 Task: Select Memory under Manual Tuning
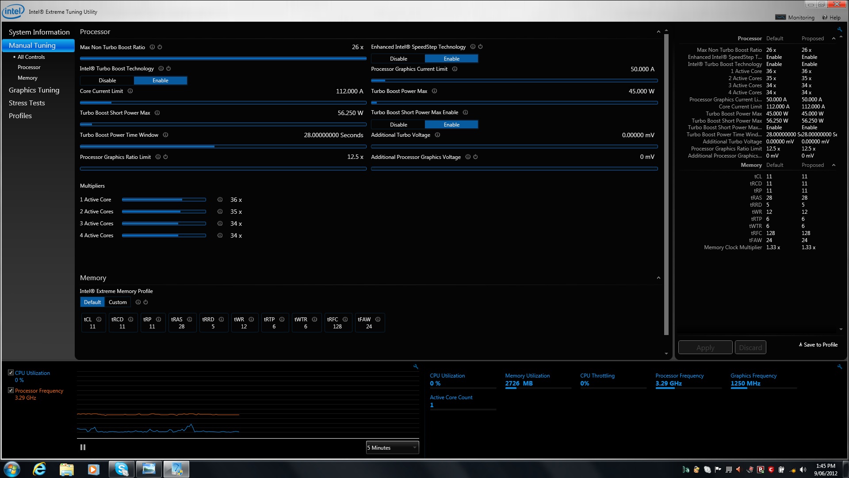click(27, 78)
